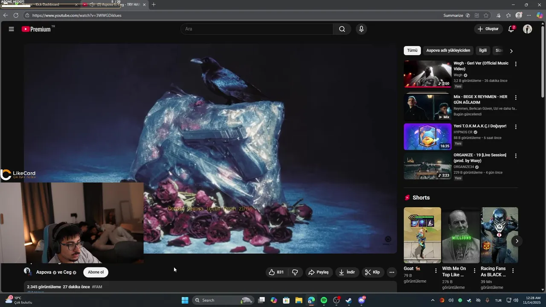
Task: Select the İlgili filter chip
Action: click(483, 50)
